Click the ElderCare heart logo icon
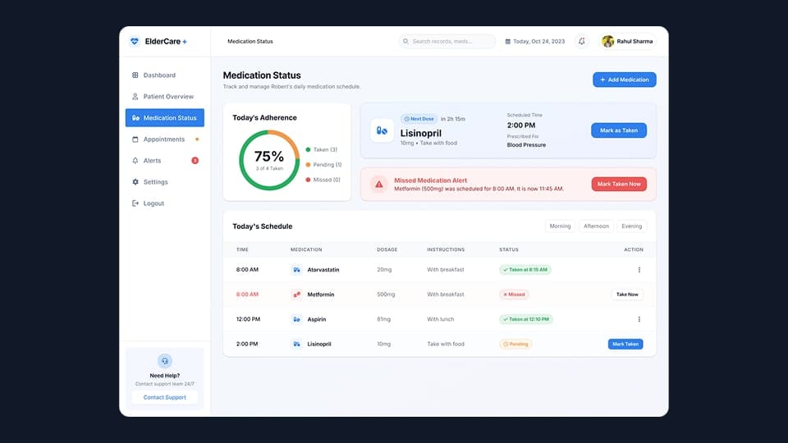Screen dimensions: 788x443 coord(135,41)
